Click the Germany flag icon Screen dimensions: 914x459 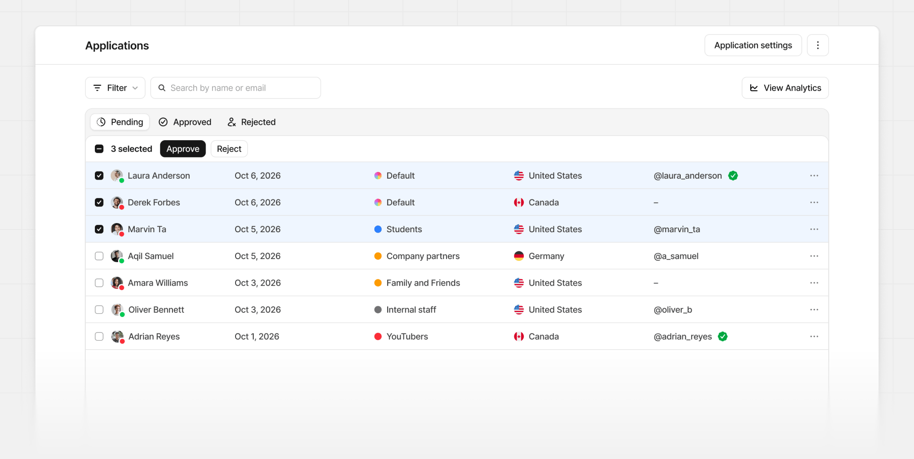pos(519,256)
